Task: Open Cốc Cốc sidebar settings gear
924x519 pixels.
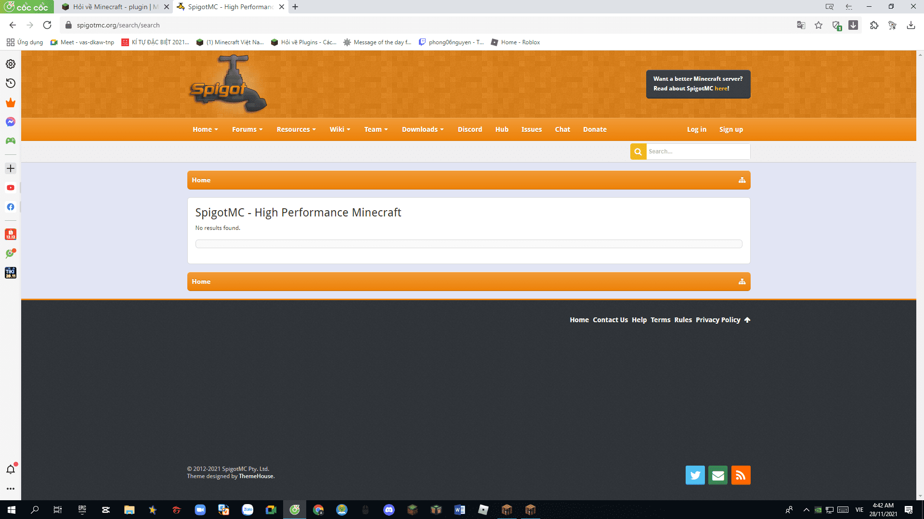Action: point(11,64)
